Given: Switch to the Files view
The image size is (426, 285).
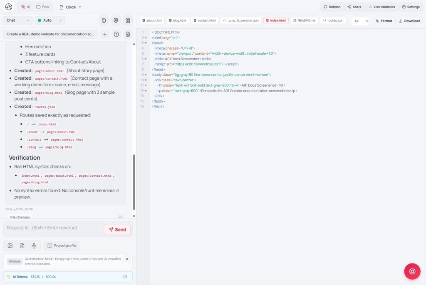Looking at the screenshot, I should point(43,7).
